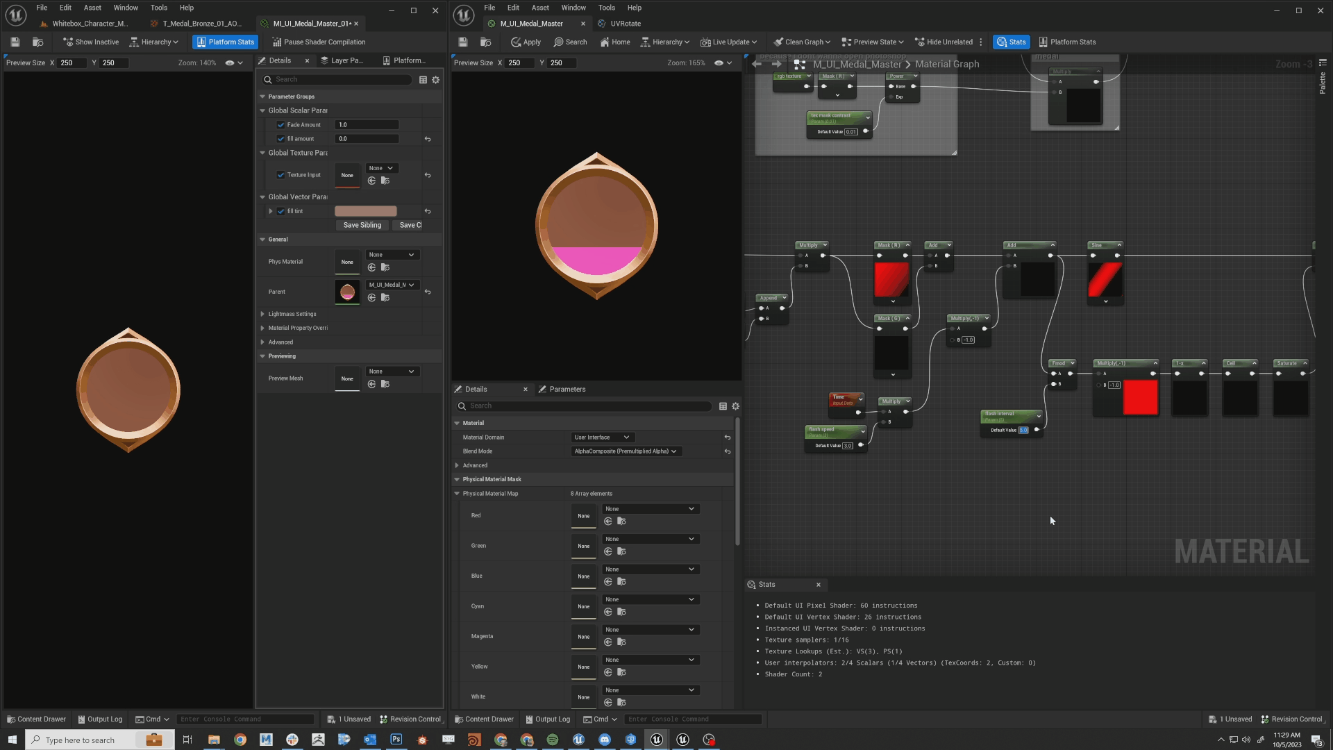Apply material changes
The height and width of the screenshot is (750, 1333).
(526, 42)
